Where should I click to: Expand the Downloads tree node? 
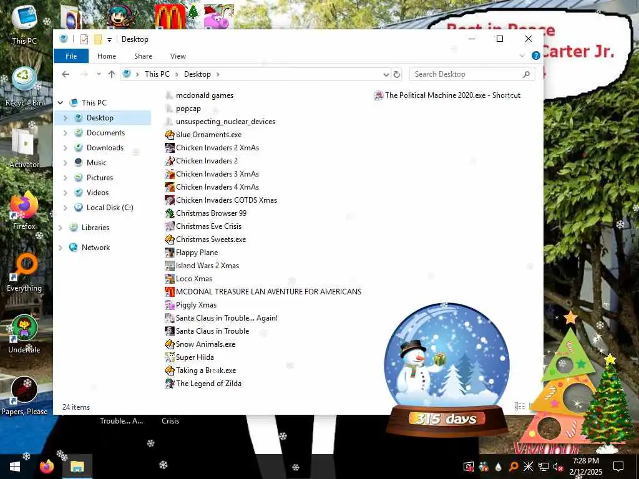tap(65, 148)
